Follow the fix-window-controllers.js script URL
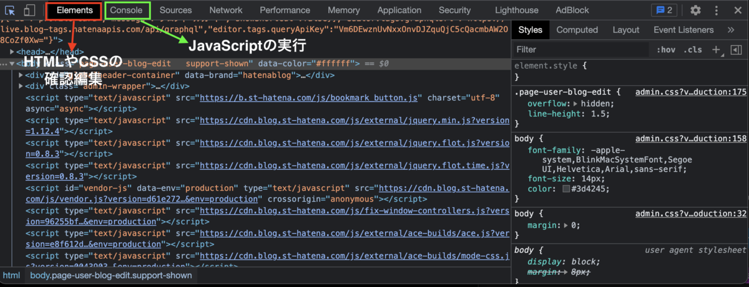This screenshot has height=287, width=749. click(267, 216)
